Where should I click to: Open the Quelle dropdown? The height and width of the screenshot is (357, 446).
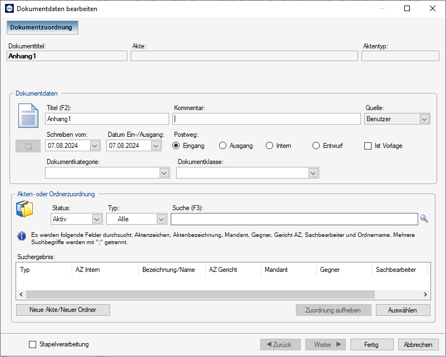[x=424, y=119]
